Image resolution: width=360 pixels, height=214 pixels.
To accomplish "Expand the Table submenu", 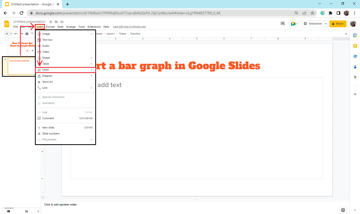I will [x=65, y=64].
